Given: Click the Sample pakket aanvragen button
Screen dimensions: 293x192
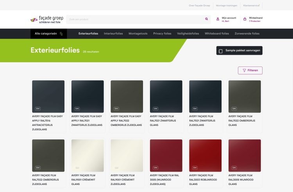Looking at the screenshot, I should (x=239, y=50).
